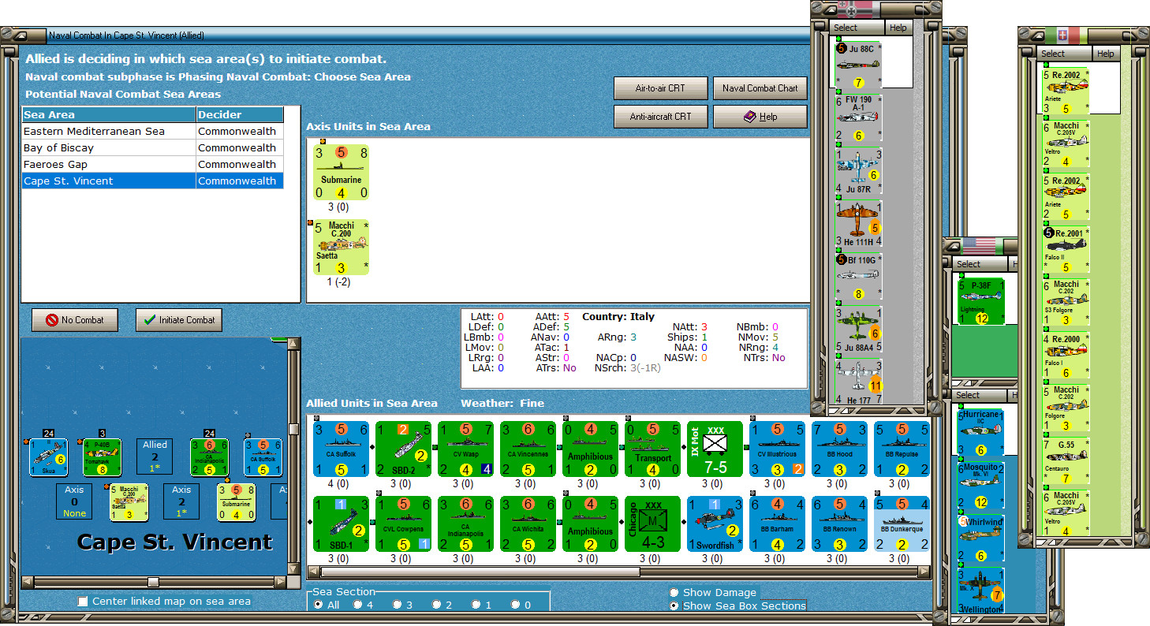Choose the Re.2001 Falco II fighter
This screenshot has width=1150, height=626.
click(x=1066, y=251)
